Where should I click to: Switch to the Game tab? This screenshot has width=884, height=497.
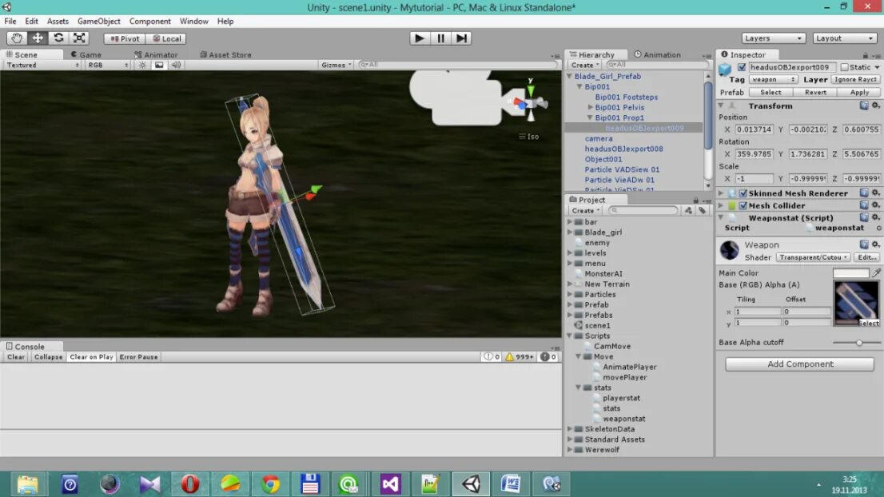pyautogui.click(x=86, y=54)
